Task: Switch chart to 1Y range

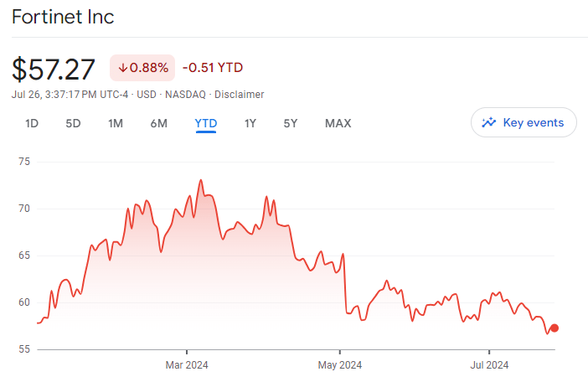Action: coord(250,123)
